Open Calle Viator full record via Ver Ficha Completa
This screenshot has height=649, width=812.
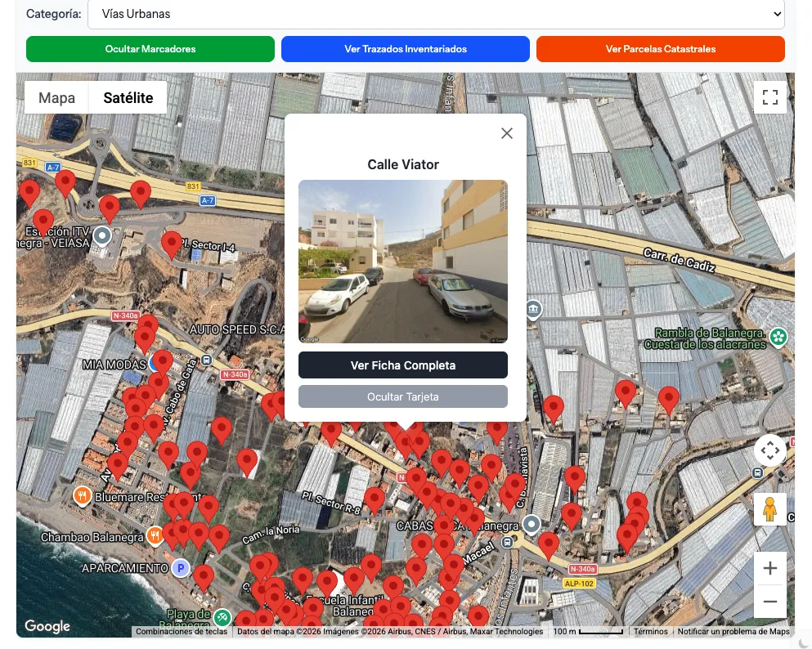pyautogui.click(x=402, y=365)
